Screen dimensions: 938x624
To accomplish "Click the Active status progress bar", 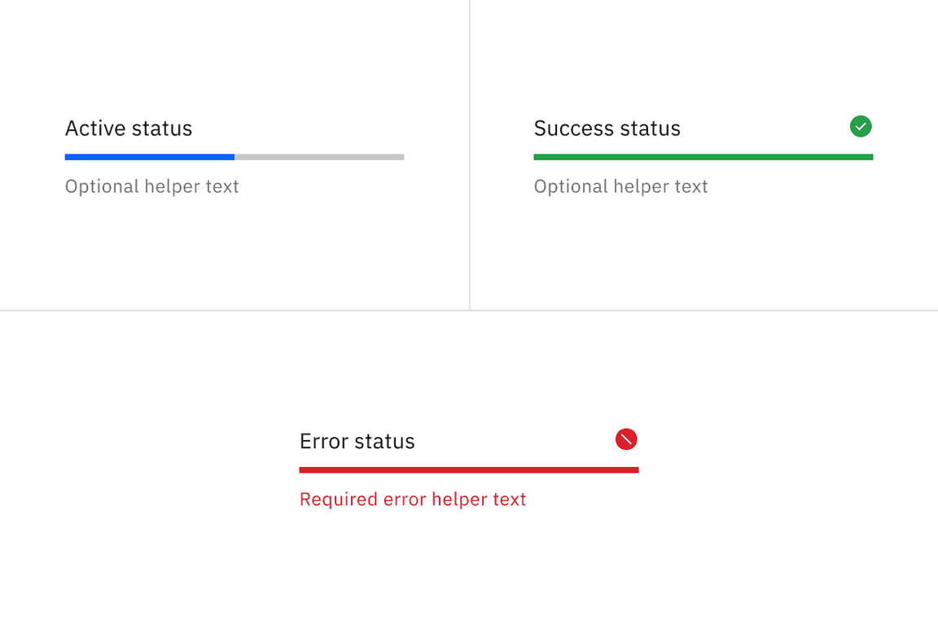I will click(x=234, y=156).
